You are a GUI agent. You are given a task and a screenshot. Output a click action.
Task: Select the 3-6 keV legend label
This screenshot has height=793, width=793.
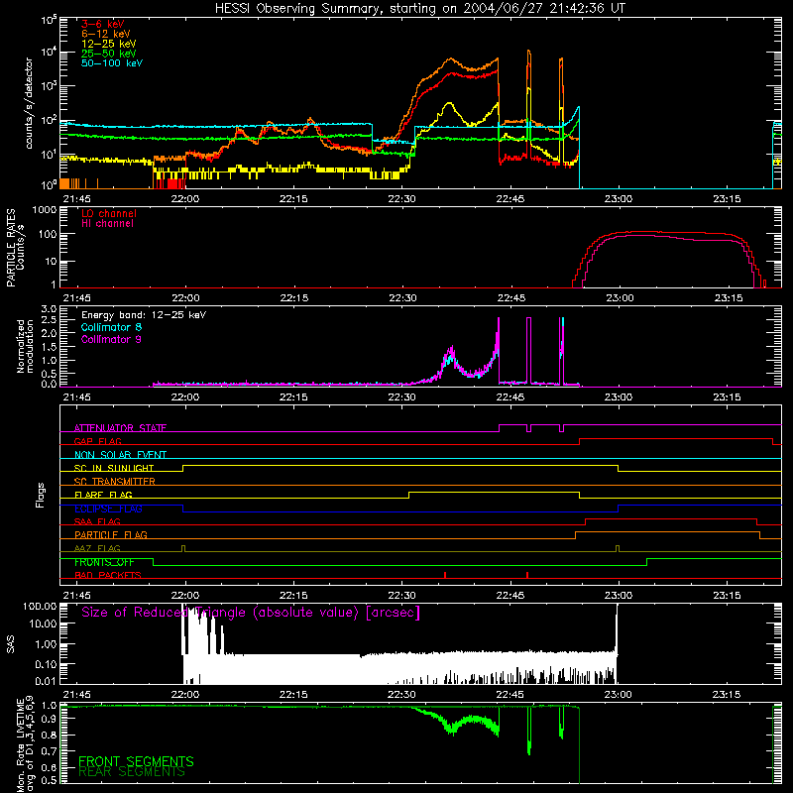(x=103, y=24)
